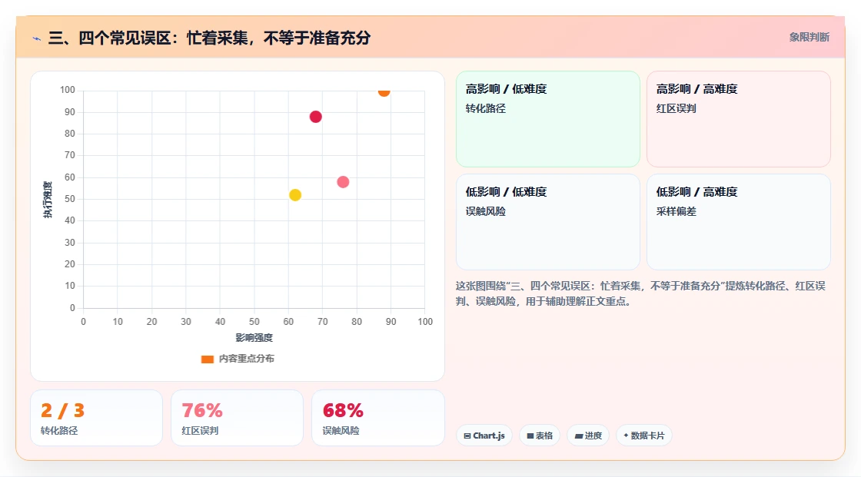861x477 pixels.
Task: Click the Chart.js tag
Action: [x=484, y=436]
